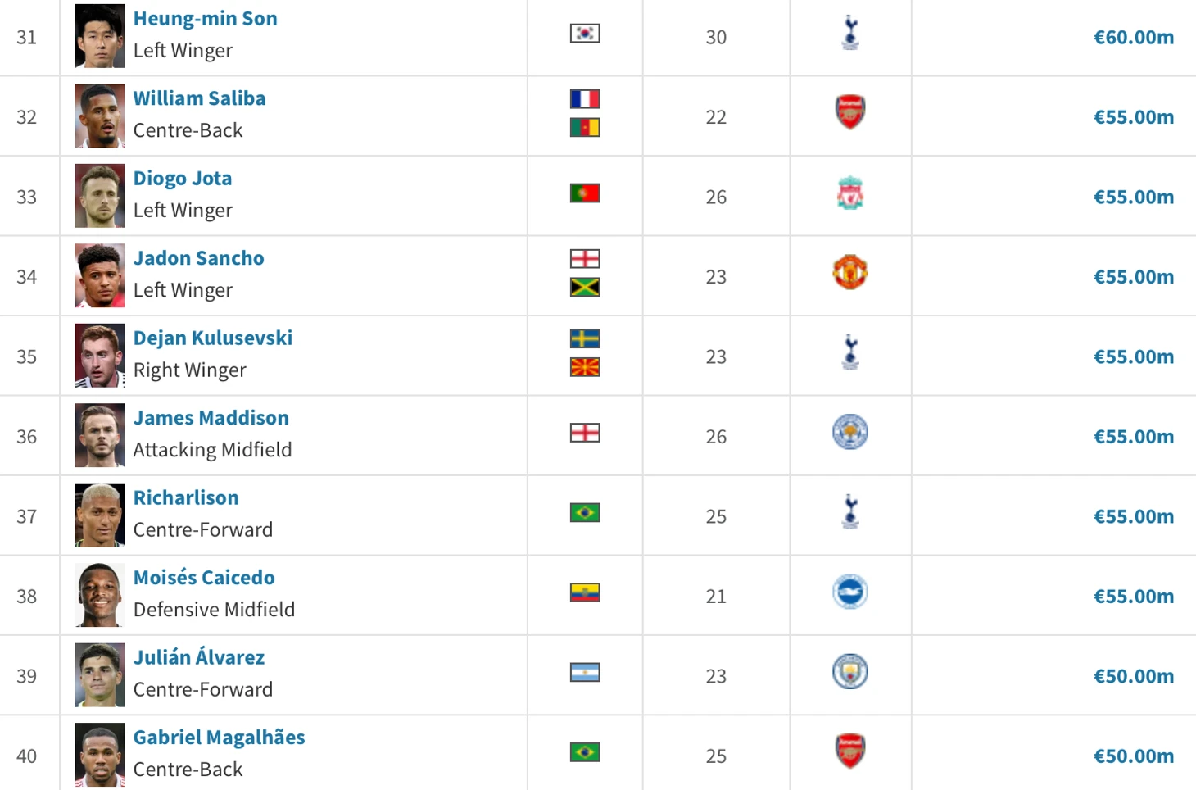Screen dimensions: 1196x790
Task: Click James Maddison's player photo
Action: [99, 435]
